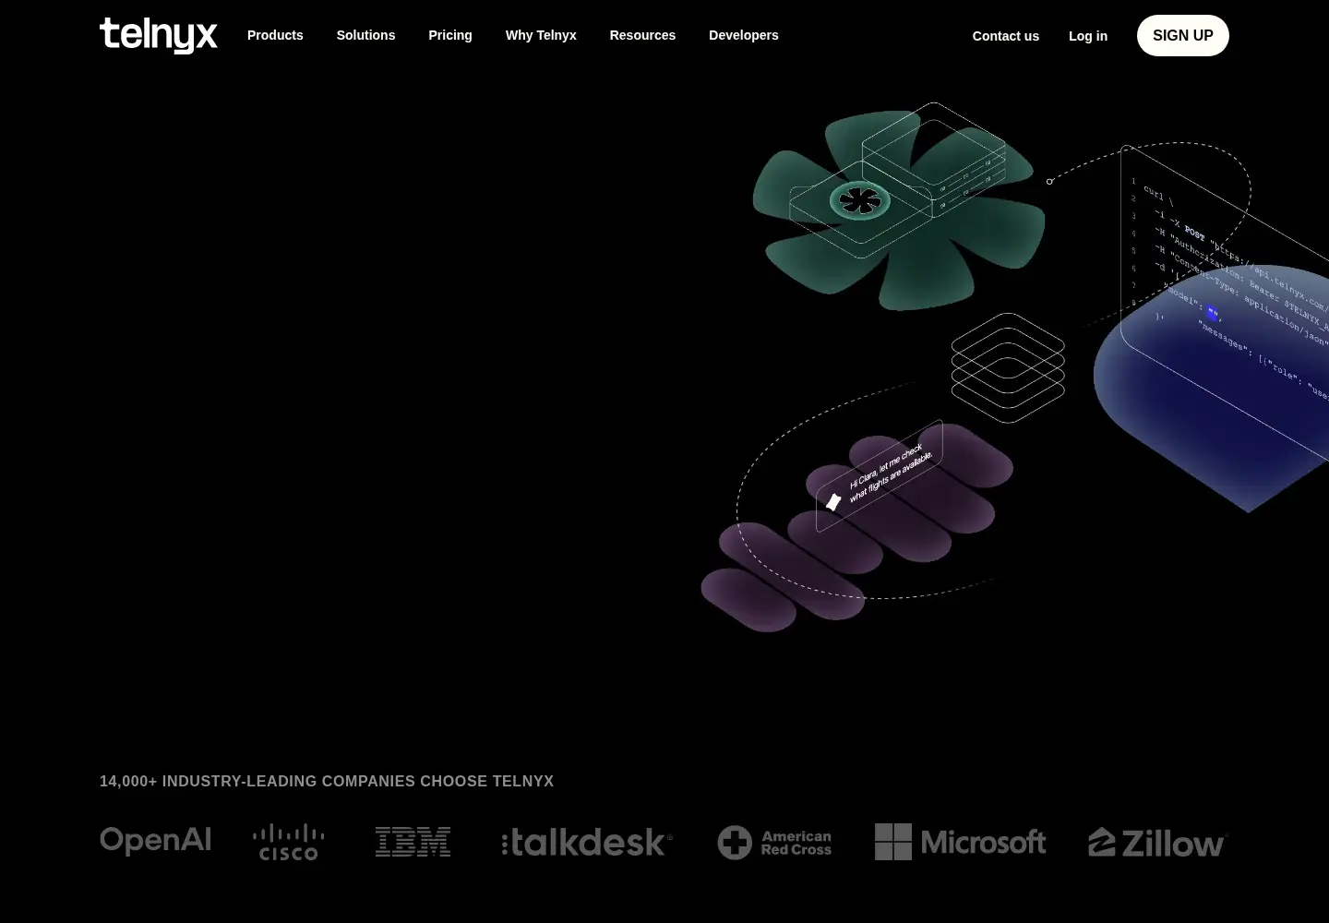
Task: Click the Telnyx logo
Action: pos(159,35)
